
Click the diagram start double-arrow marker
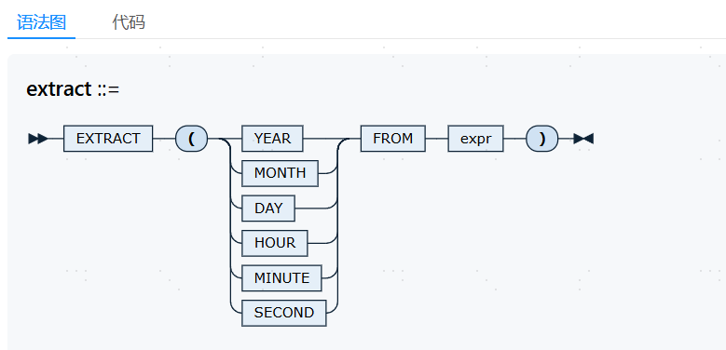pos(37,139)
